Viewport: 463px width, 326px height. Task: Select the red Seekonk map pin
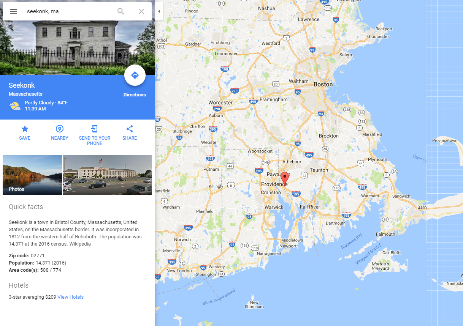[284, 178]
